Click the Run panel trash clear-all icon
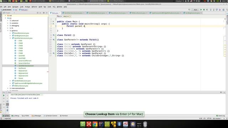This screenshot has height=128, width=228. point(7,111)
